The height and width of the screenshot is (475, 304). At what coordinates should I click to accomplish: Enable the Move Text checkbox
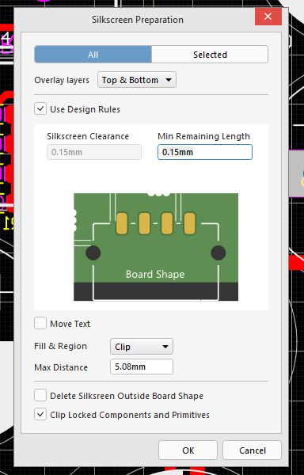(40, 323)
